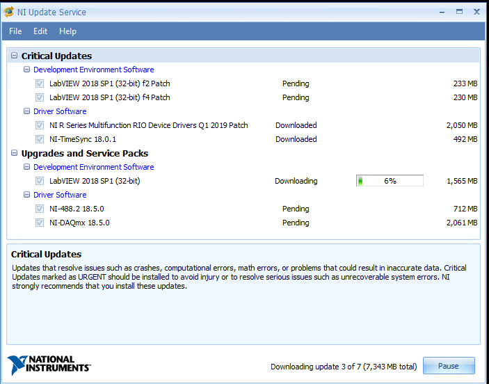Toggle checkbox for LabVIEW 2018 SP1 (32-bit) upgrade
The image size is (489, 384).
pyautogui.click(x=40, y=181)
